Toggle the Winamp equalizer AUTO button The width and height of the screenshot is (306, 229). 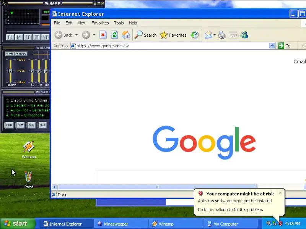21,53
